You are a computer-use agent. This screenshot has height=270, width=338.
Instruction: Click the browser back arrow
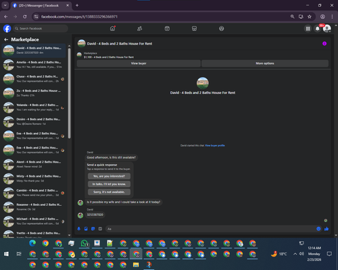6,17
